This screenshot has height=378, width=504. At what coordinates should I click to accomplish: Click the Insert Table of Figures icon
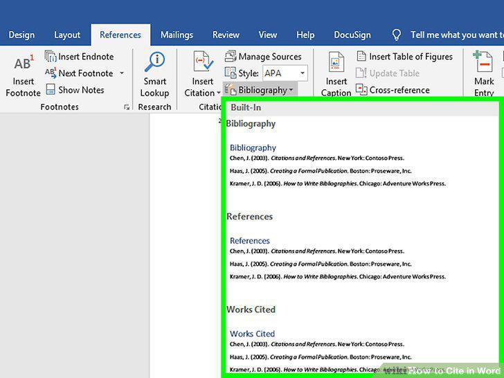coord(361,56)
